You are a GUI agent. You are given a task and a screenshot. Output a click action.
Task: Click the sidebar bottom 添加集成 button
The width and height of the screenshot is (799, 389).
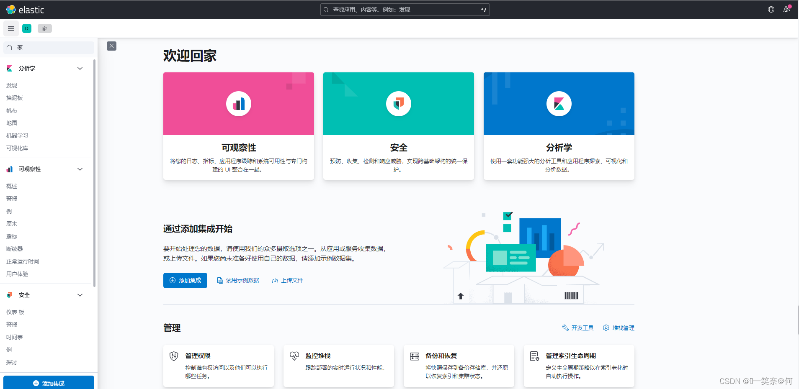pyautogui.click(x=49, y=383)
